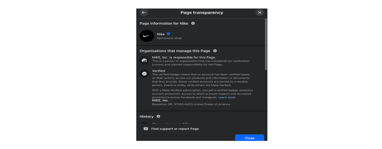The width and height of the screenshot is (382, 149).
Task: Click the blue Close button
Action: point(249,138)
